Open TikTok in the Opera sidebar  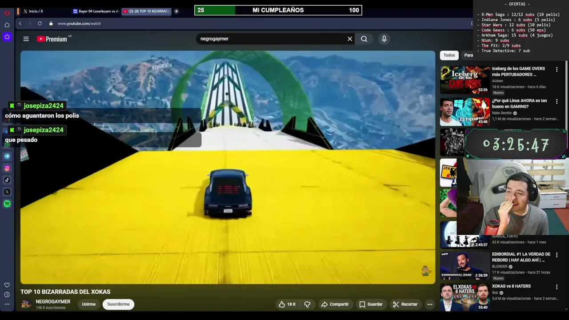pyautogui.click(x=7, y=180)
